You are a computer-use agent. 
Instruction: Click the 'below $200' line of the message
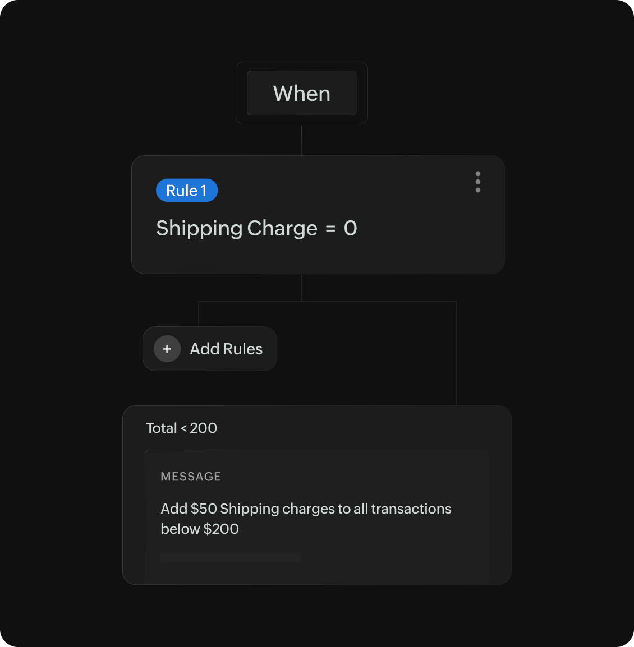200,529
